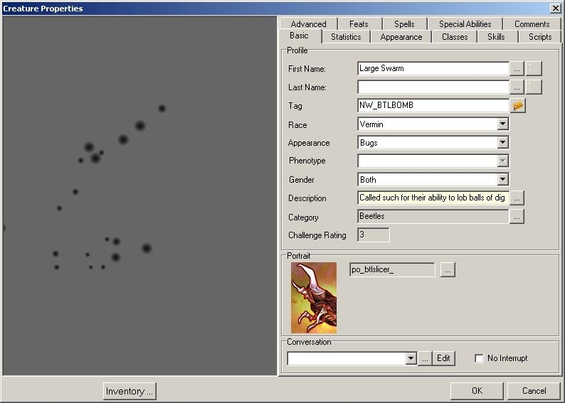Viewport: 565px width, 403px height.
Task: Switch to the Statistics tab
Action: (x=346, y=37)
